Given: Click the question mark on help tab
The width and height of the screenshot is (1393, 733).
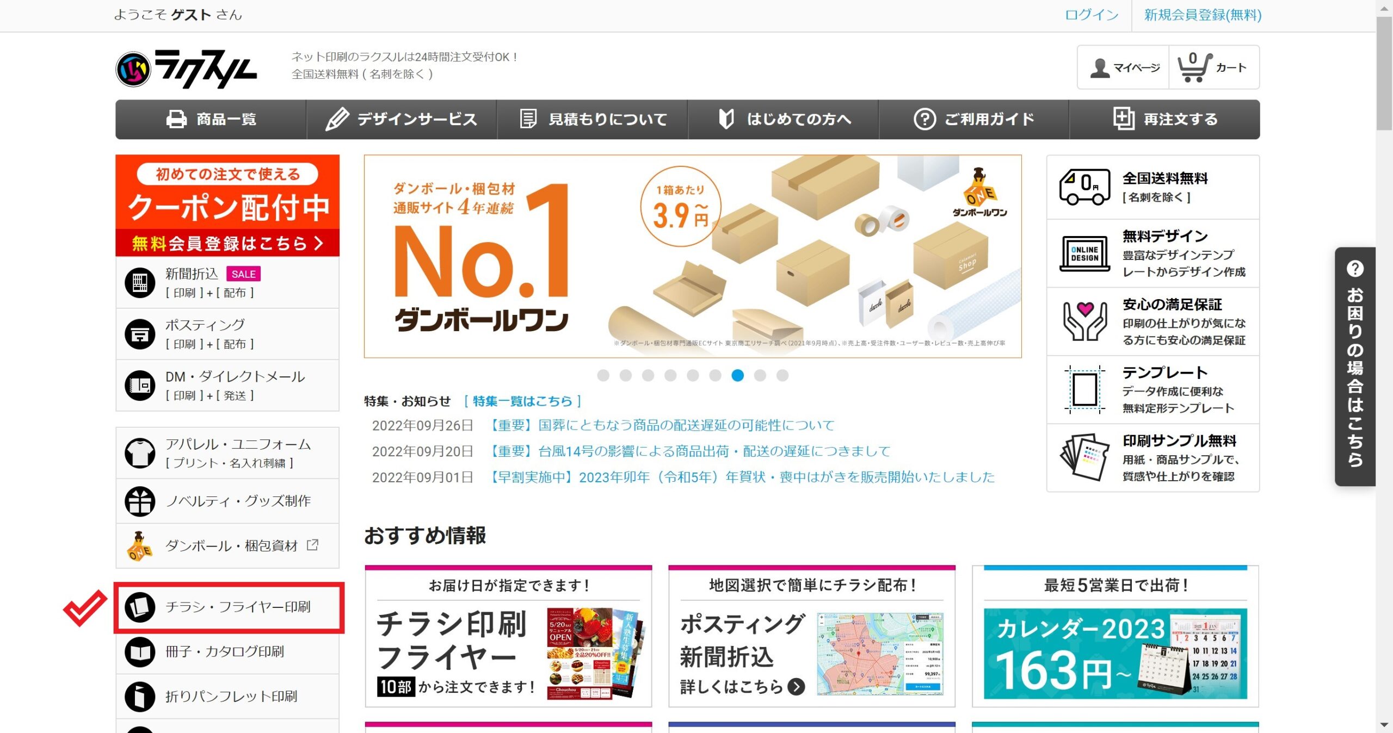Looking at the screenshot, I should pos(1355,269).
